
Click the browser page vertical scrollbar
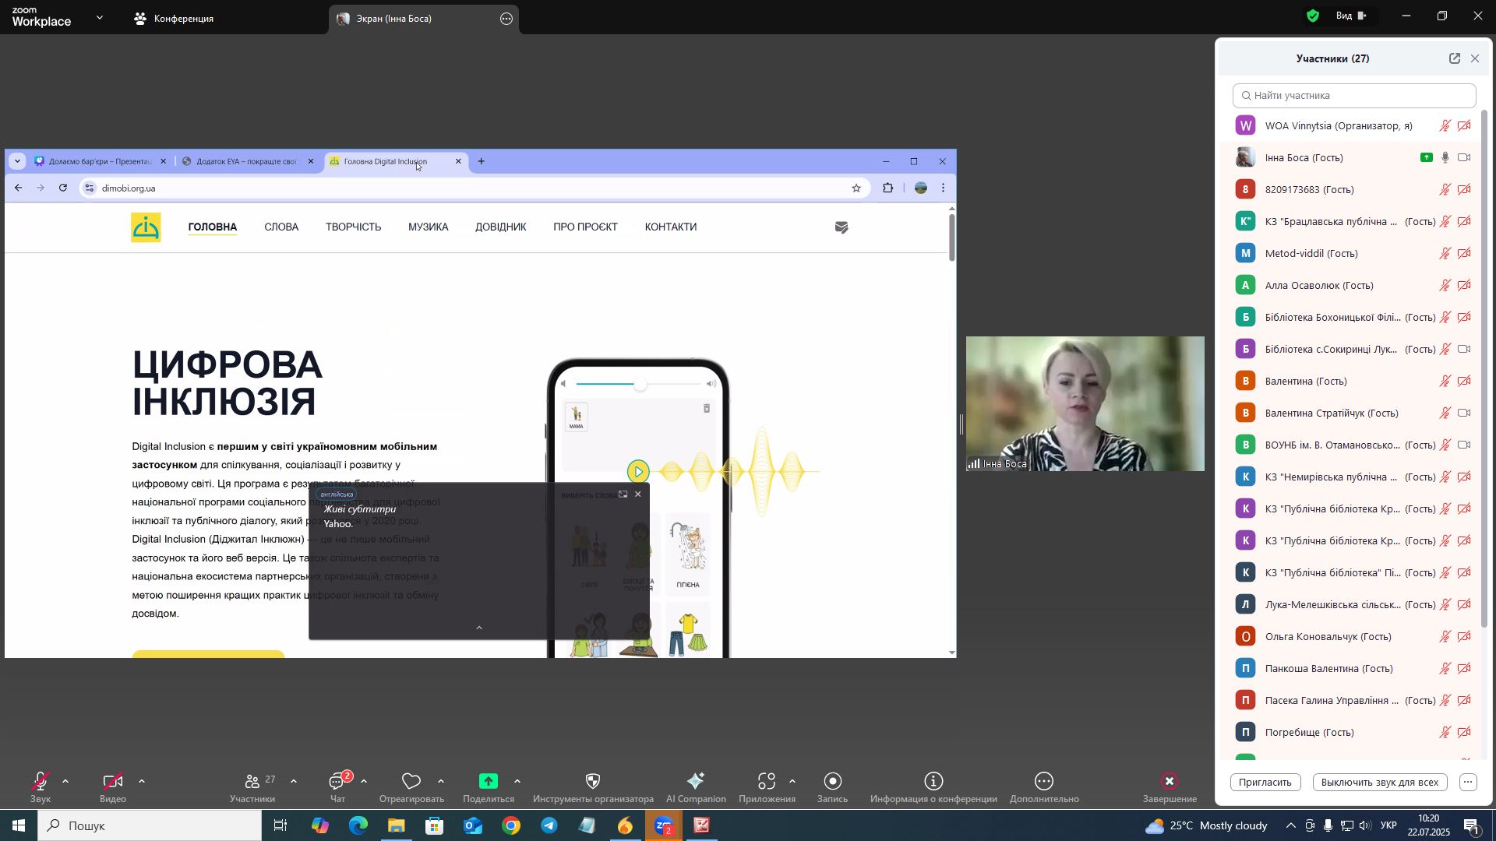(x=951, y=236)
